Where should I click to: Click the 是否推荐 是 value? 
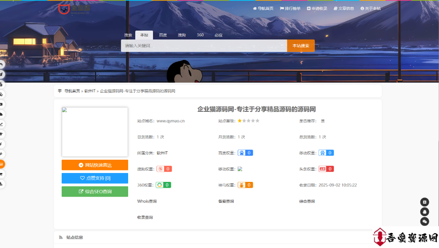click(x=323, y=121)
